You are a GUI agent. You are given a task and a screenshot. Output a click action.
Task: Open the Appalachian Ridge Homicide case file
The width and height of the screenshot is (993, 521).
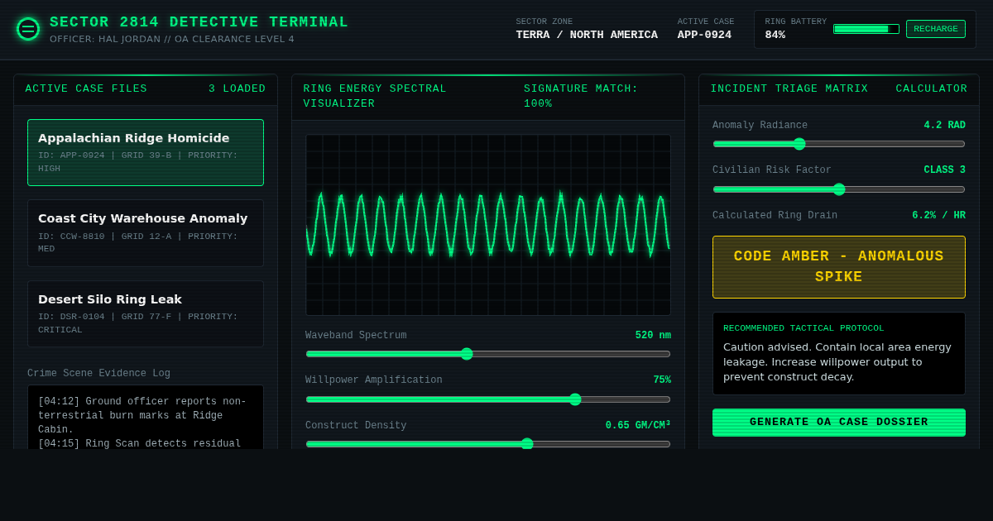pyautogui.click(x=146, y=152)
